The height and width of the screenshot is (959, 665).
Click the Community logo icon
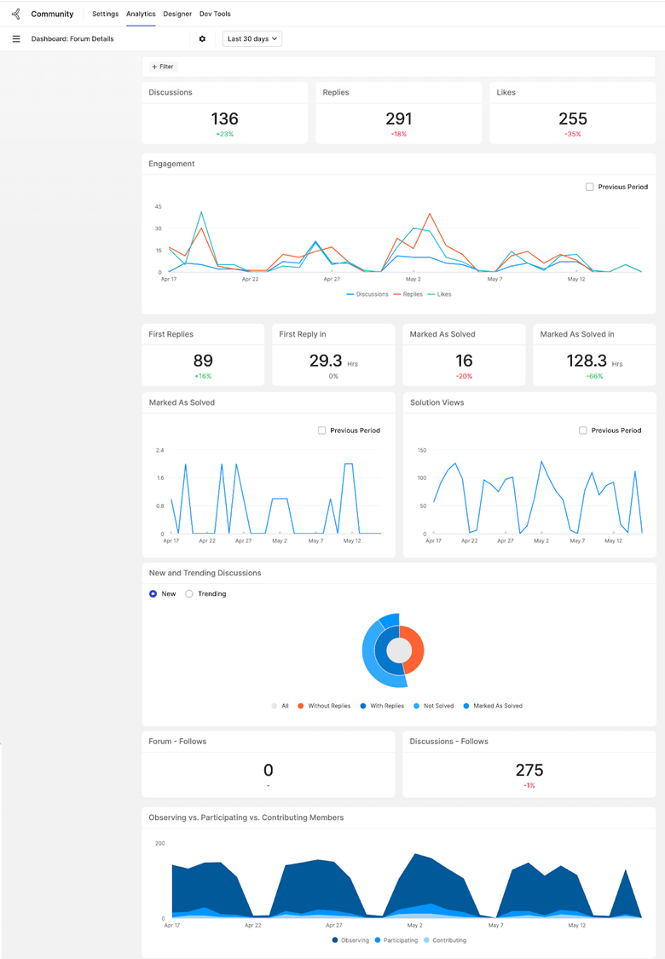pos(16,14)
